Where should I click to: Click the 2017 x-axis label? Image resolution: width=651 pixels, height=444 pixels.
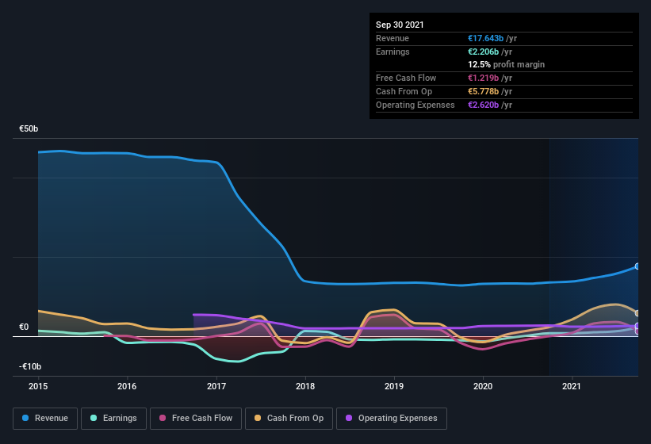[x=216, y=386]
